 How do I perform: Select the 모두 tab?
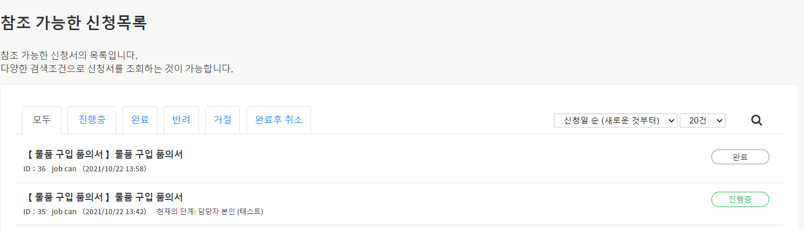(x=41, y=120)
